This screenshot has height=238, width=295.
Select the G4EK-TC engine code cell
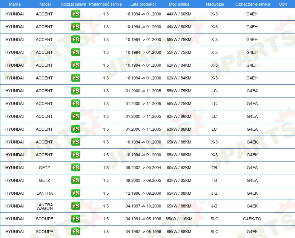[x=252, y=219]
